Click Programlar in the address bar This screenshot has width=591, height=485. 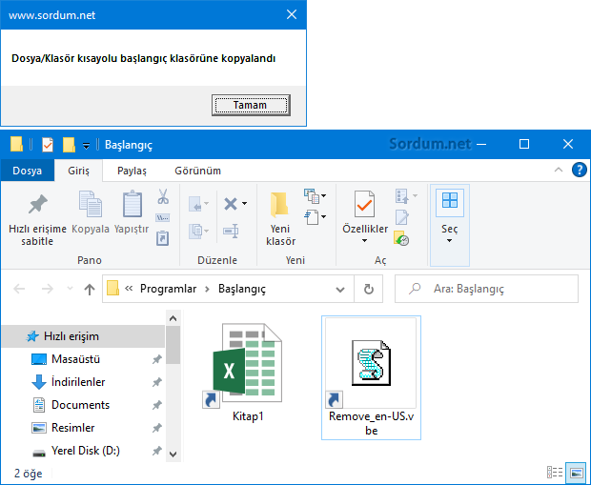[168, 289]
